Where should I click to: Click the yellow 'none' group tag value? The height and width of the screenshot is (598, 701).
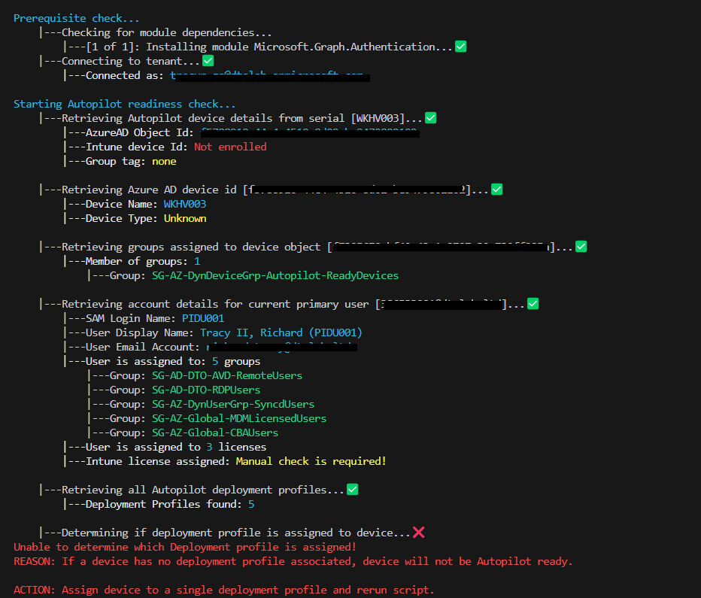pos(164,161)
